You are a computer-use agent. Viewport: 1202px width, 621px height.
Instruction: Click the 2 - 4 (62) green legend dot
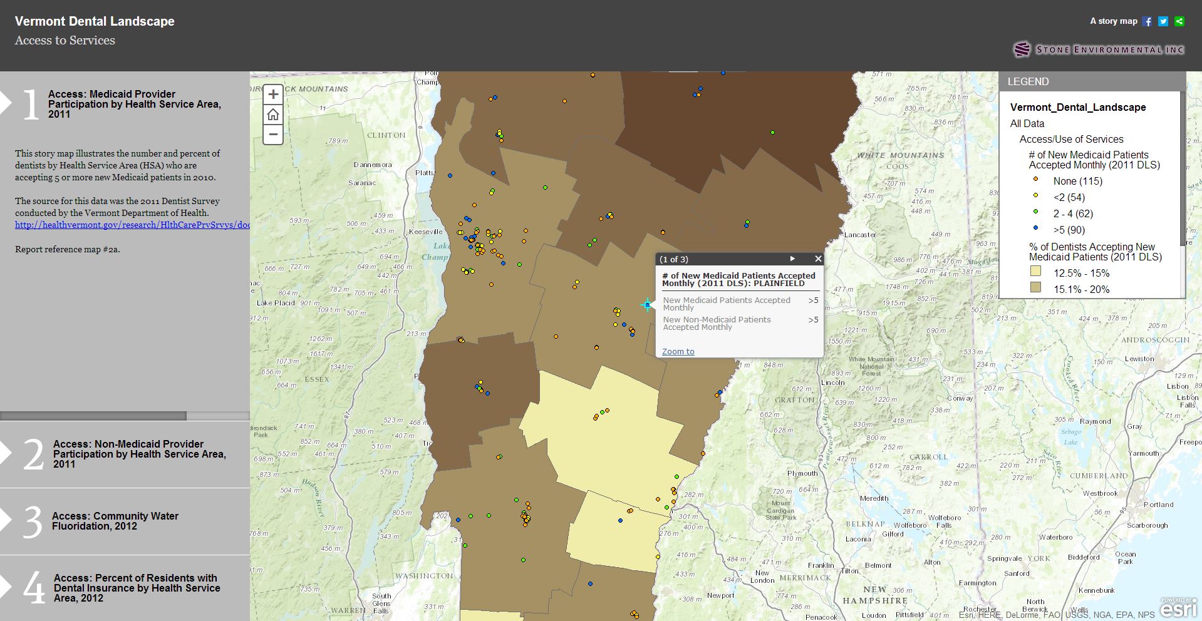pyautogui.click(x=1036, y=212)
